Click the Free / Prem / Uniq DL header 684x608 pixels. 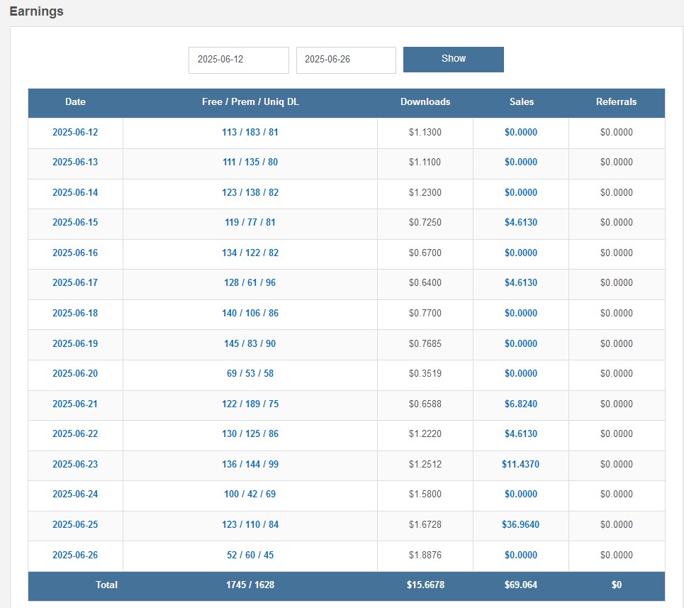[x=250, y=101]
